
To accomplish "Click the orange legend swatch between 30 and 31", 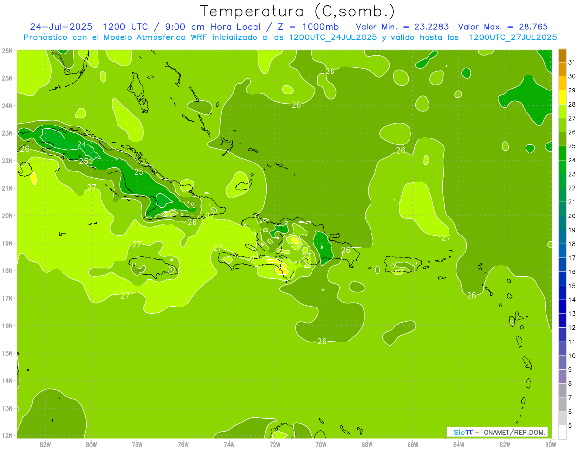I will 562,69.
